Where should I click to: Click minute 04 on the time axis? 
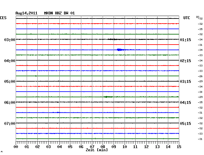[59, 147]
